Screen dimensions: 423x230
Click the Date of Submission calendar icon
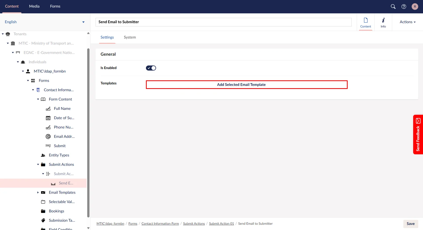coord(48,118)
